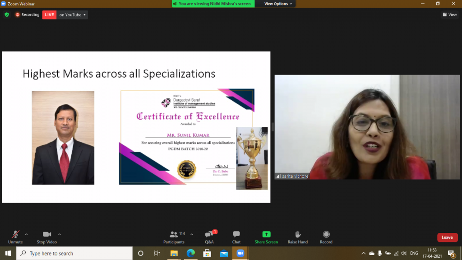Click the shared certificate slide

coord(136,127)
